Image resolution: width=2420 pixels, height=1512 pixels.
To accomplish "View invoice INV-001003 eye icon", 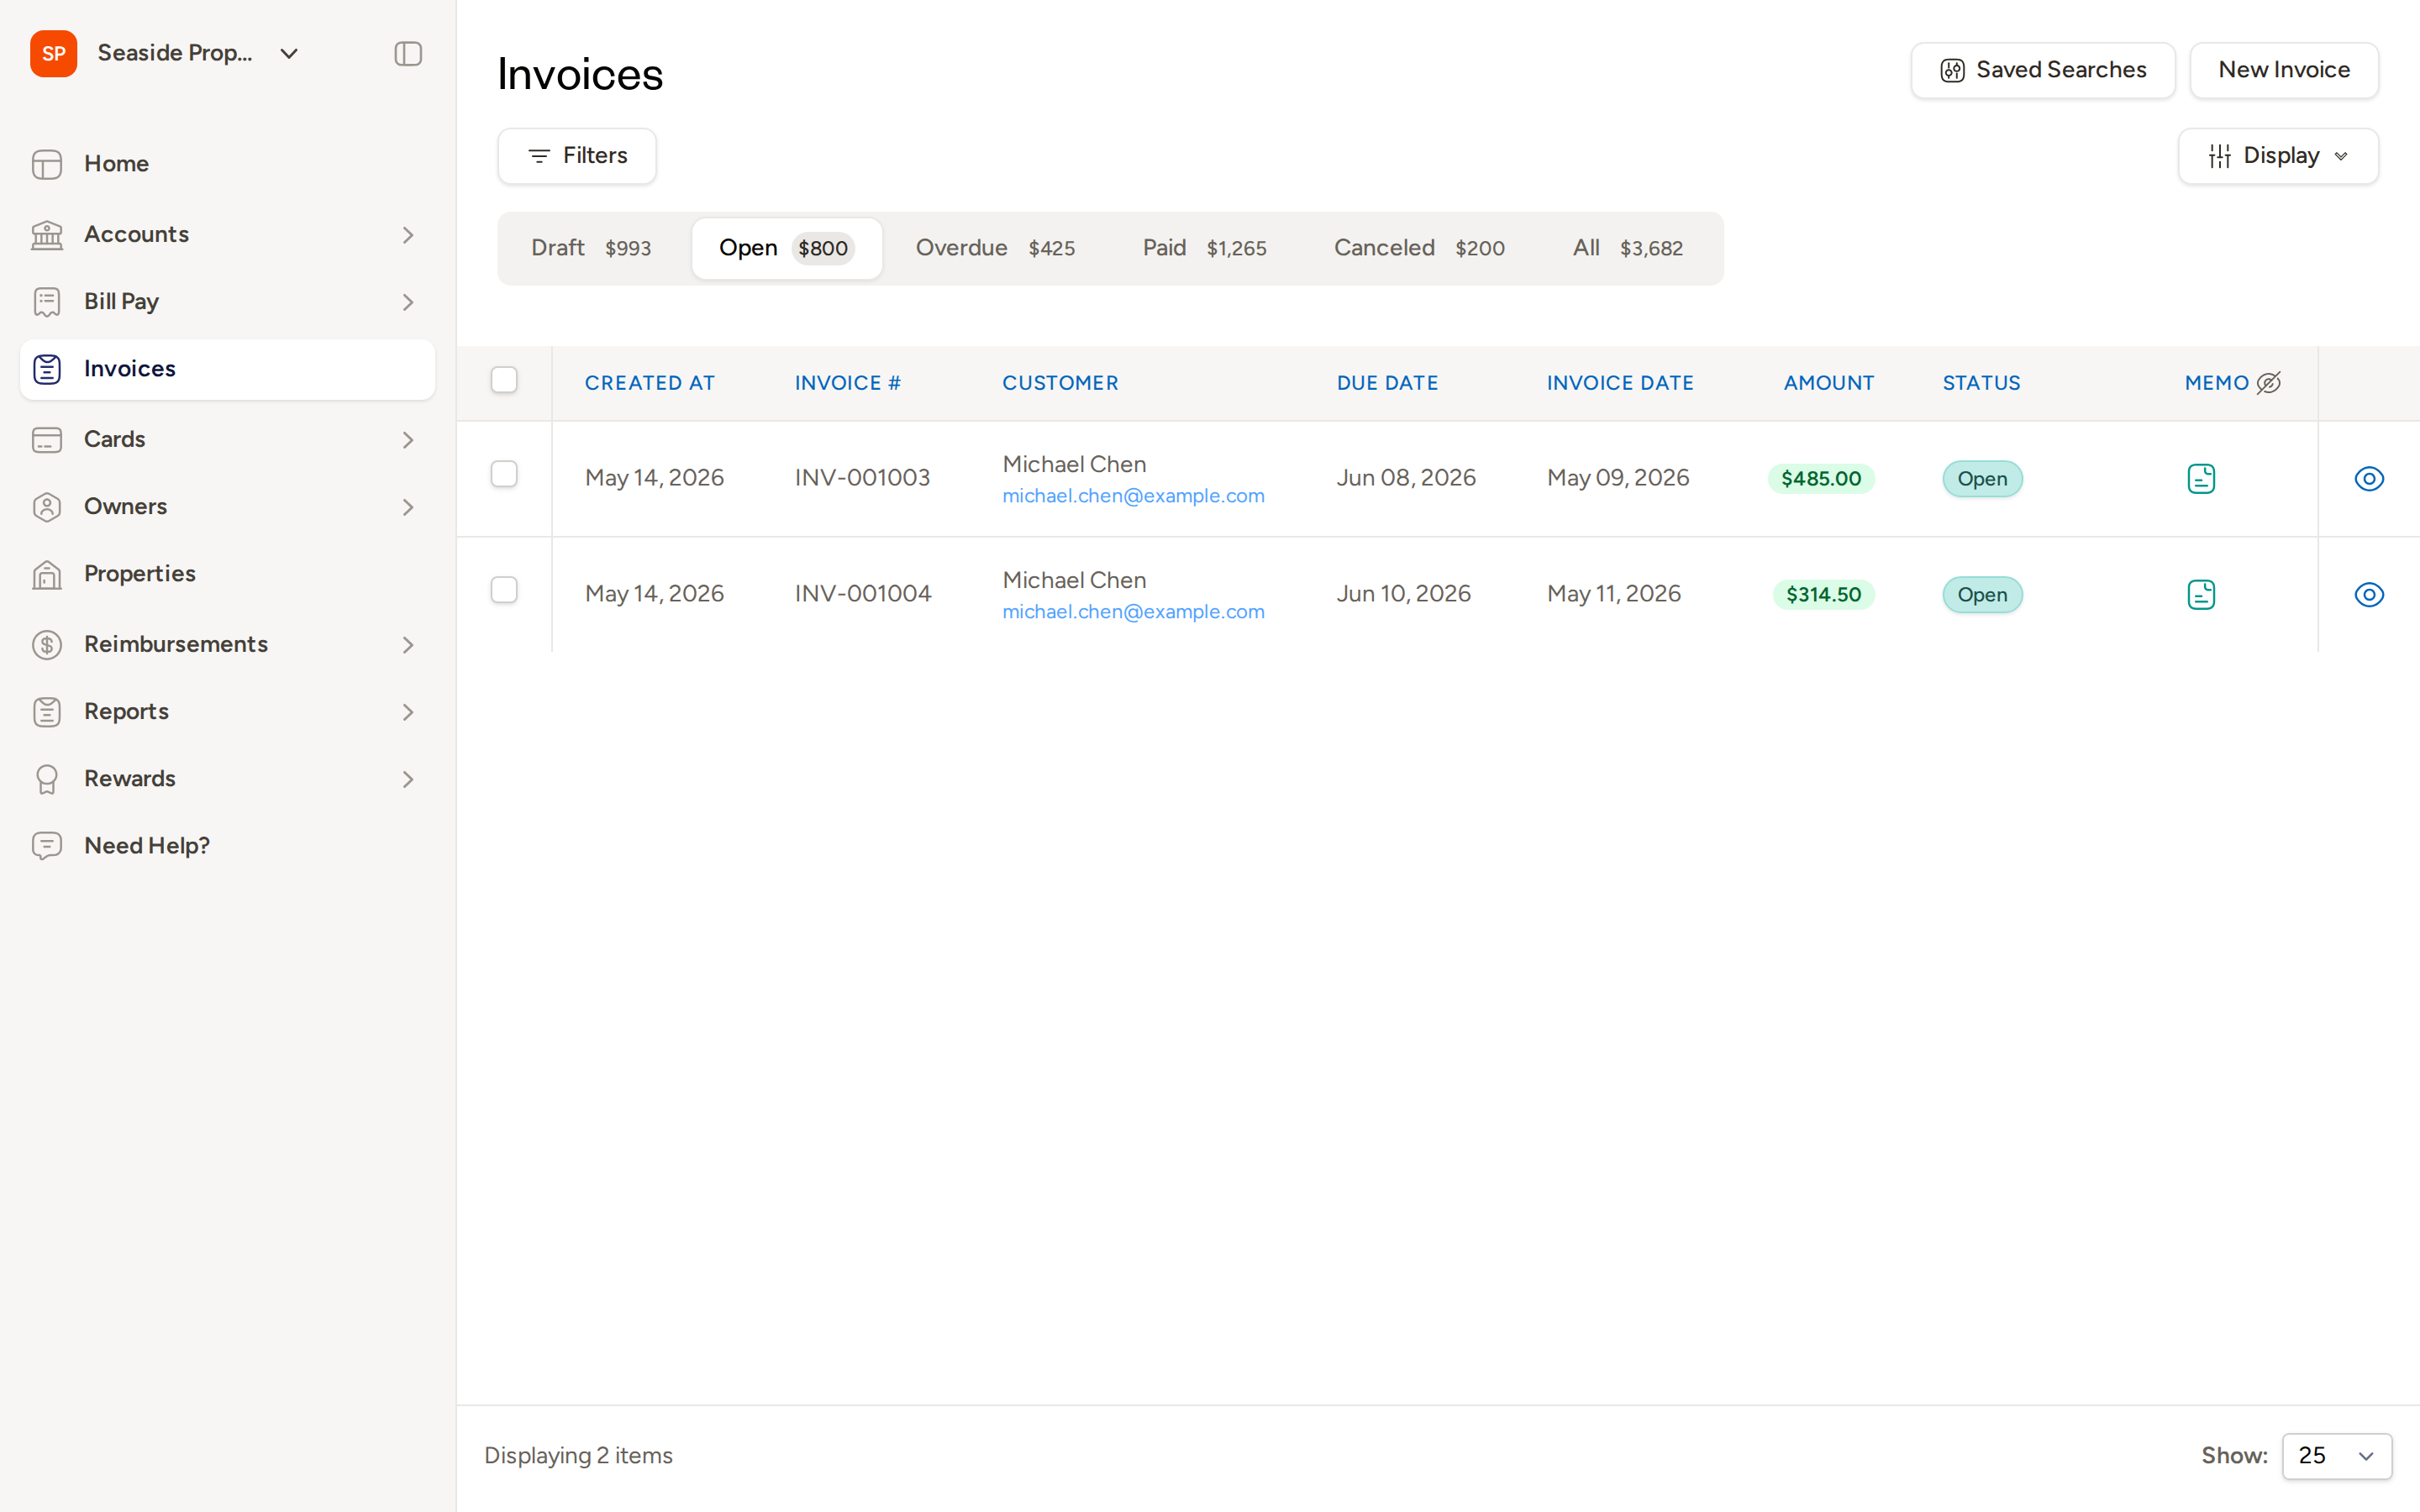I will (x=2369, y=479).
